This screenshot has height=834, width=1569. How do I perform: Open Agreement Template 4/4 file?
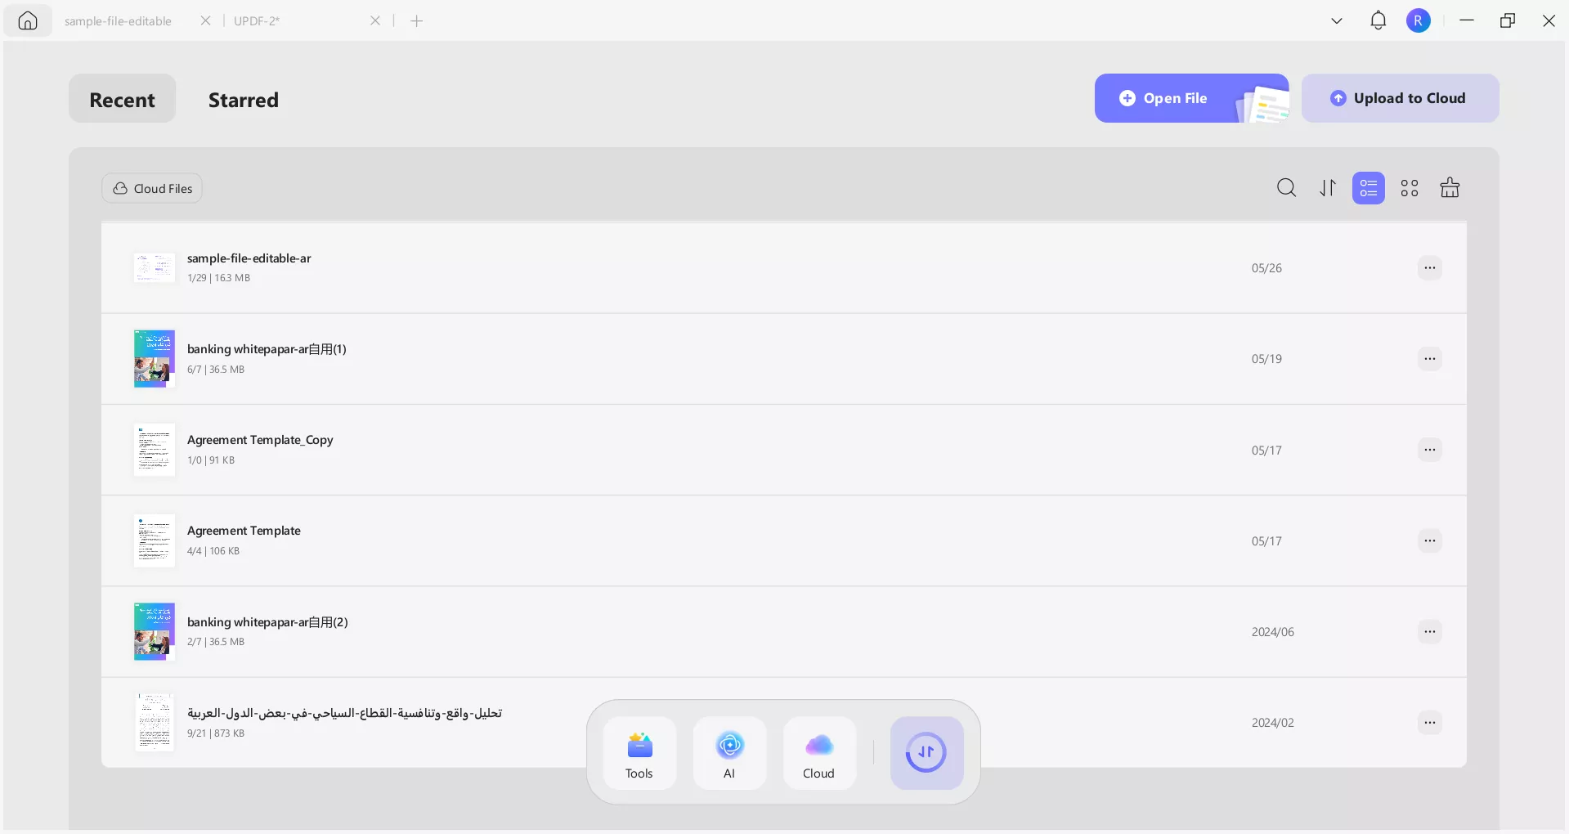783,540
